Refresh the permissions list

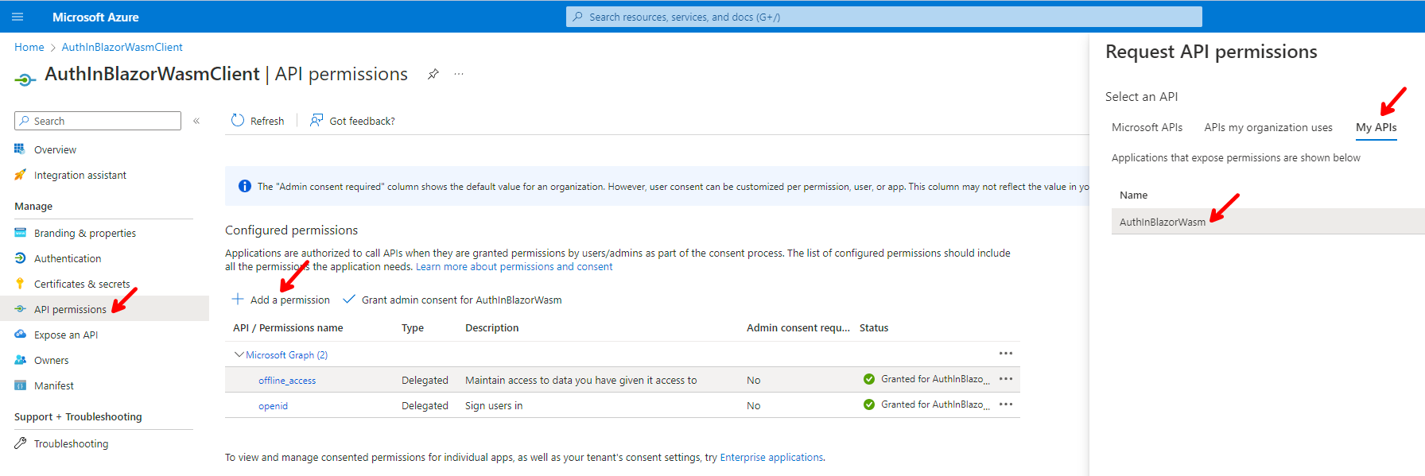point(257,121)
